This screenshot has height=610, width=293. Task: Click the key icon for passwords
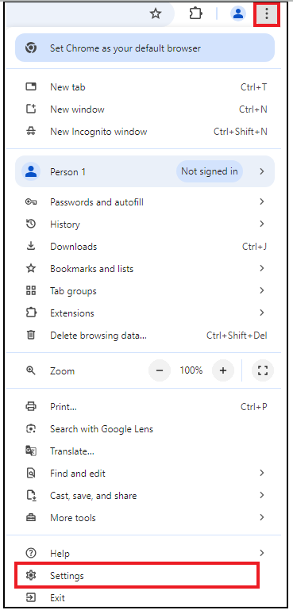pos(31,201)
